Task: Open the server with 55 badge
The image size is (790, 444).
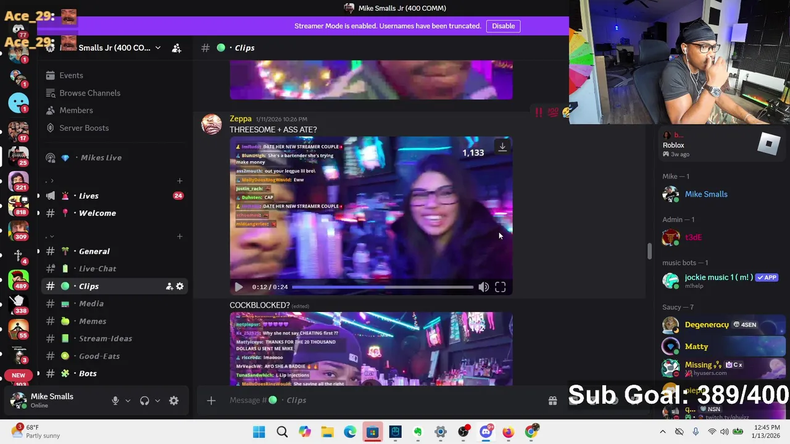Action: pyautogui.click(x=18, y=328)
